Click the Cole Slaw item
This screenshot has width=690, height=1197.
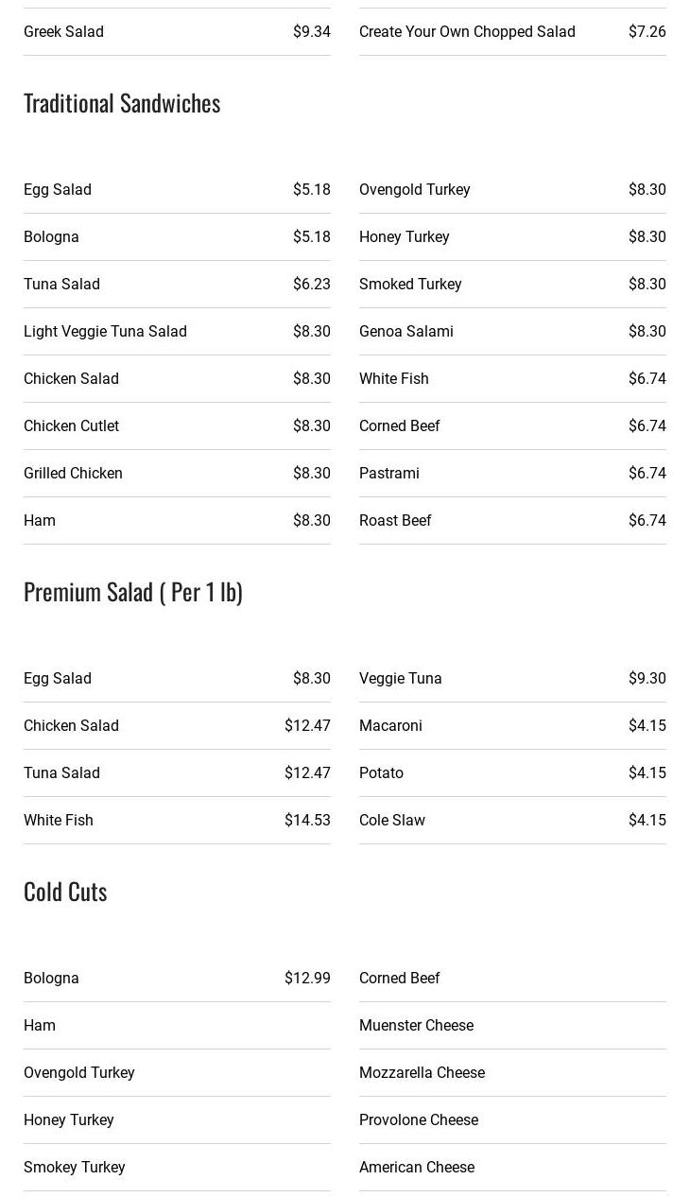pyautogui.click(x=392, y=821)
